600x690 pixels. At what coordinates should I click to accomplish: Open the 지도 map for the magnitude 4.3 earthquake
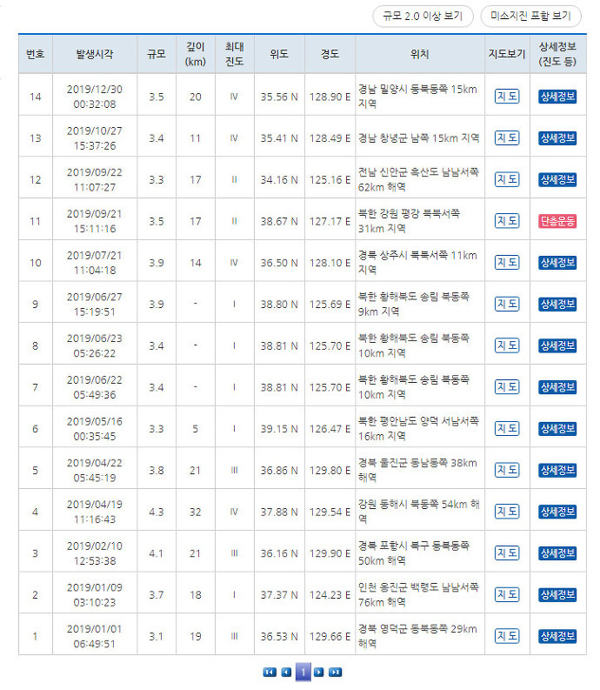507,512
